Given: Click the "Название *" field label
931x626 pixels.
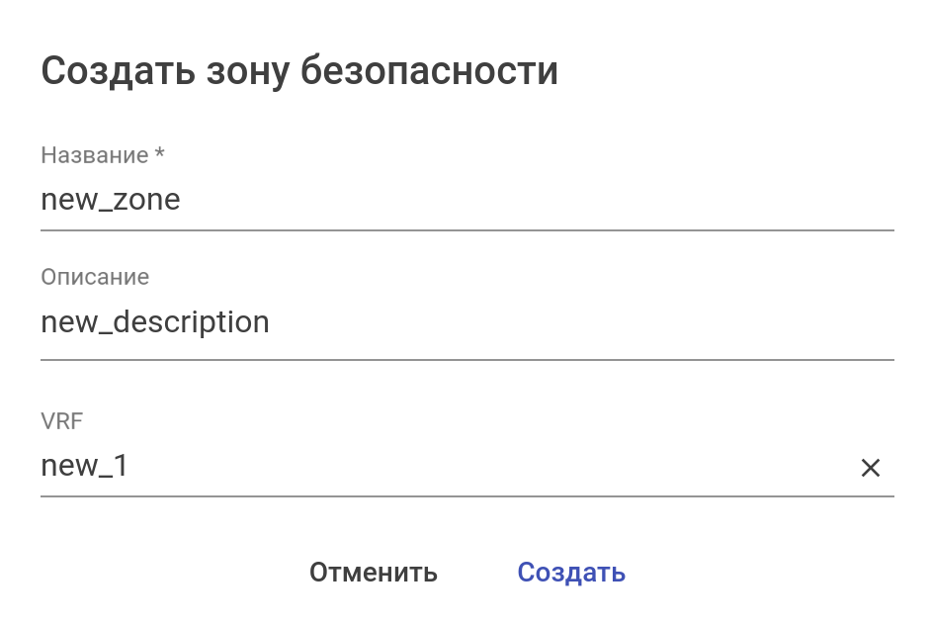Looking at the screenshot, I should [x=94, y=155].
